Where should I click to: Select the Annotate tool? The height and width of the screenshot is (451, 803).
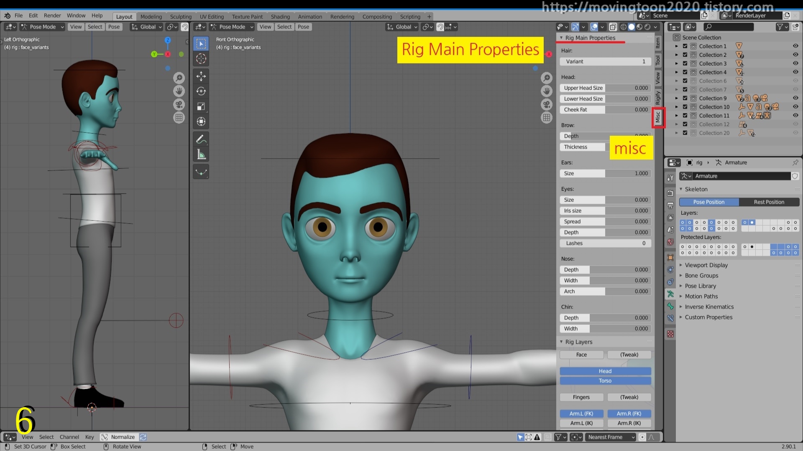tap(201, 139)
